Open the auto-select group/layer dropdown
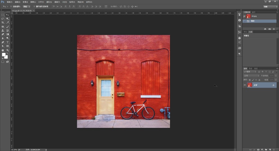The image size is (279, 151). point(26,6)
